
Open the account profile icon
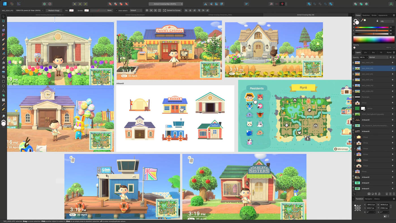391,4
